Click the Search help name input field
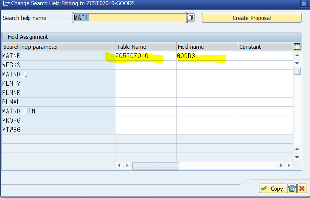 pos(129,18)
